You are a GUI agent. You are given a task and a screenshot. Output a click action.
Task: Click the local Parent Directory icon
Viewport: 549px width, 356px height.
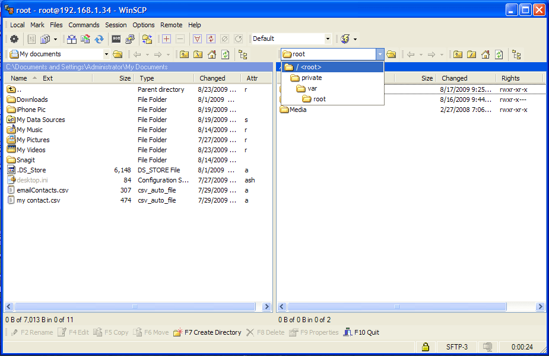(184, 54)
